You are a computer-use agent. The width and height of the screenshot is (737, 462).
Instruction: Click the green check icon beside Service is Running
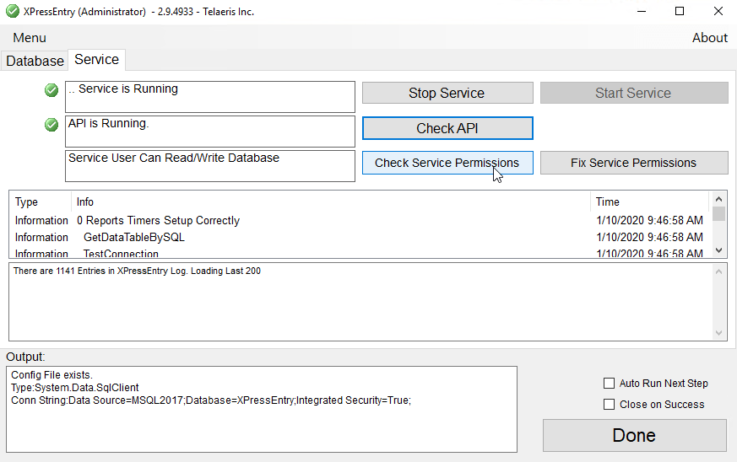coord(51,89)
